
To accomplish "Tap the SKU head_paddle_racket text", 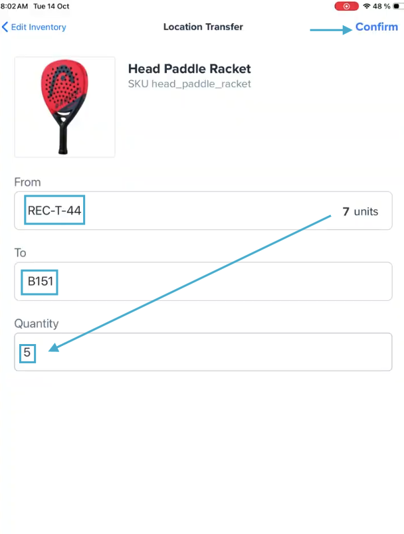I will tap(189, 84).
